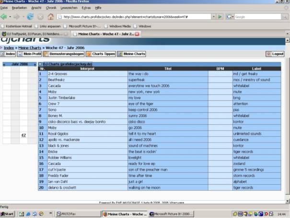Click the Interpret column header
The width and height of the screenshot is (290, 218).
tap(87, 69)
